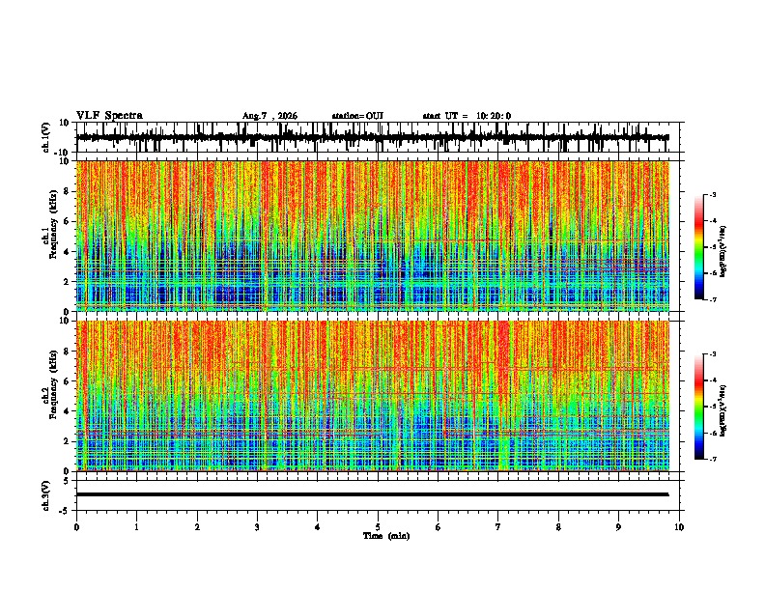
Task: Click the "ch.3(V)" axis label
Action: point(46,496)
